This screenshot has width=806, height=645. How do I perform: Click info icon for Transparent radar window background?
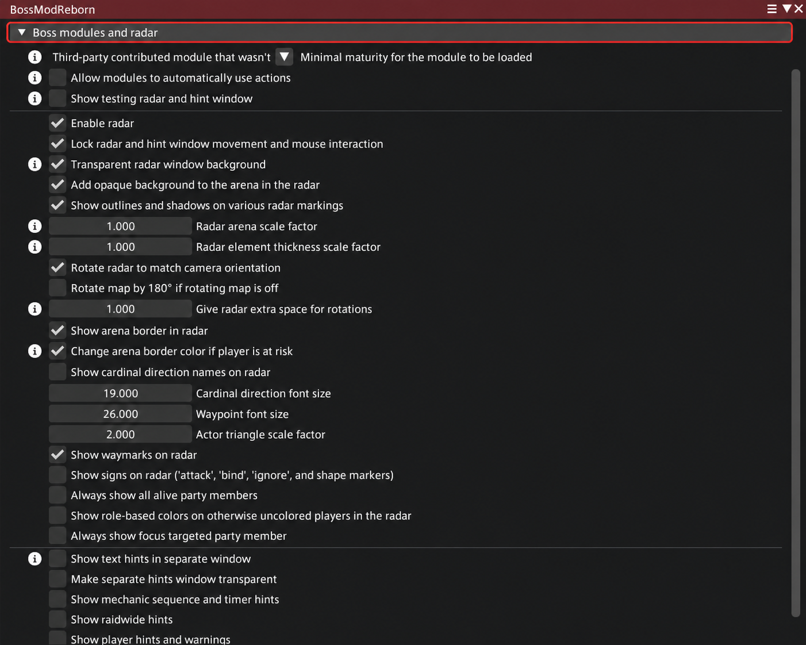pos(35,164)
